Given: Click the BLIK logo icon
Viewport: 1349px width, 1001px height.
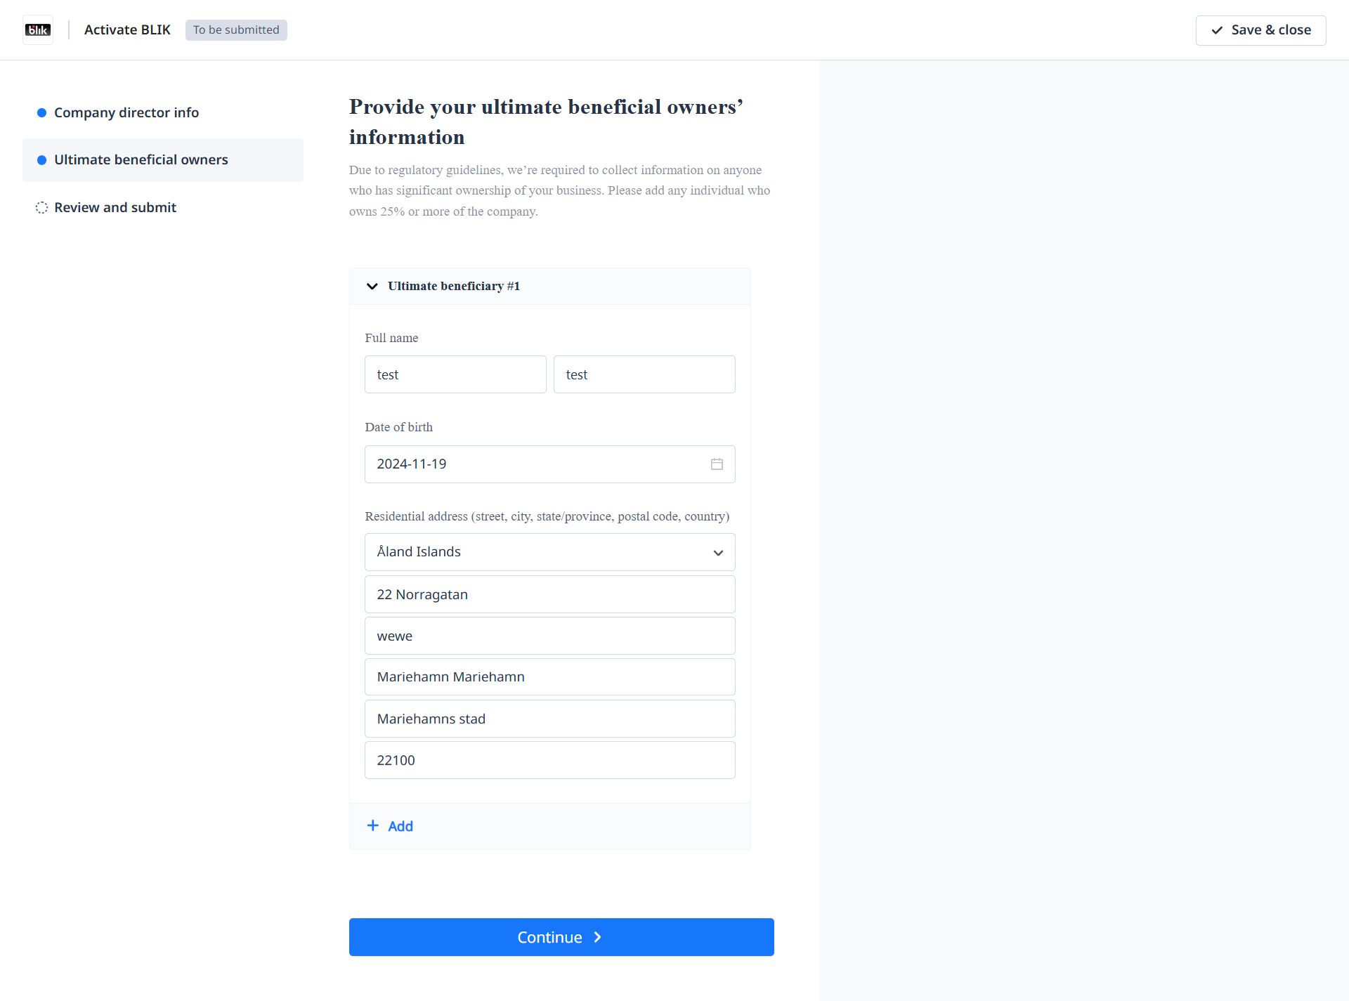Looking at the screenshot, I should tap(38, 30).
